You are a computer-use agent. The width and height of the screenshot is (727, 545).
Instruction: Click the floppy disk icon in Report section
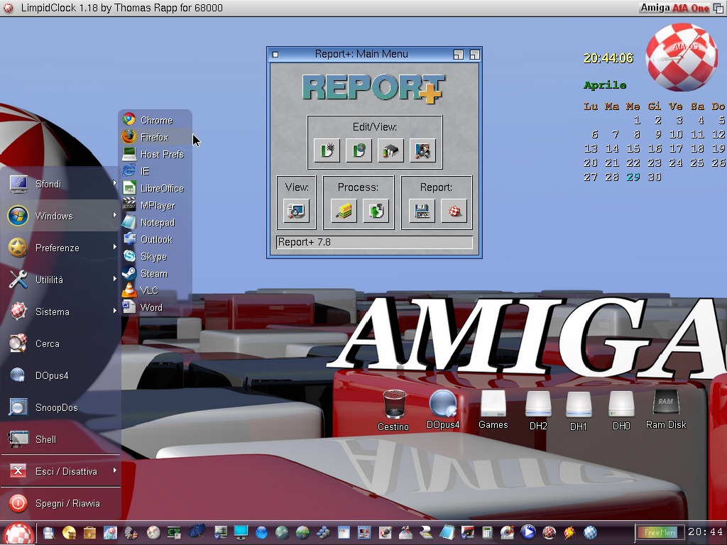point(422,211)
